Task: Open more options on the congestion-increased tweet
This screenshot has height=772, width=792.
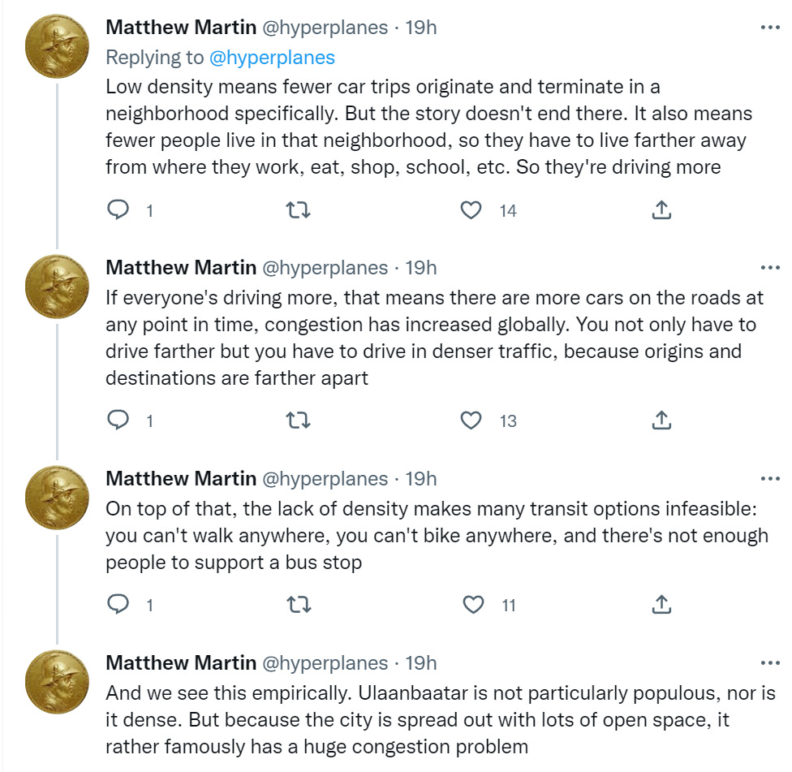Action: click(768, 268)
